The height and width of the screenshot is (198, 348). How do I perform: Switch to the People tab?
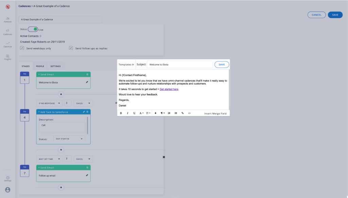click(40, 66)
